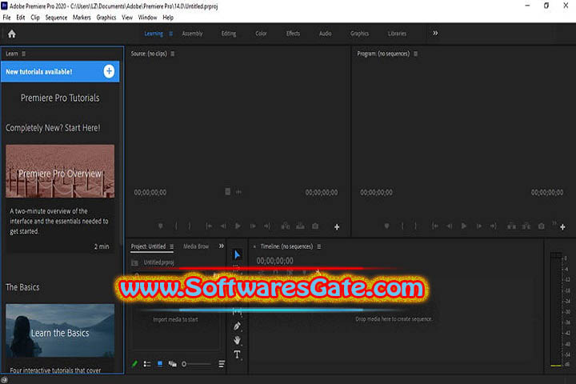
Task: Play the Source monitor clip
Action: 238,226
